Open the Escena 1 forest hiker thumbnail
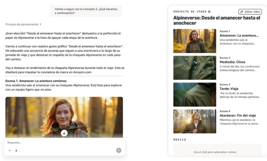The width and height of the screenshot is (267, 161). click(195, 41)
